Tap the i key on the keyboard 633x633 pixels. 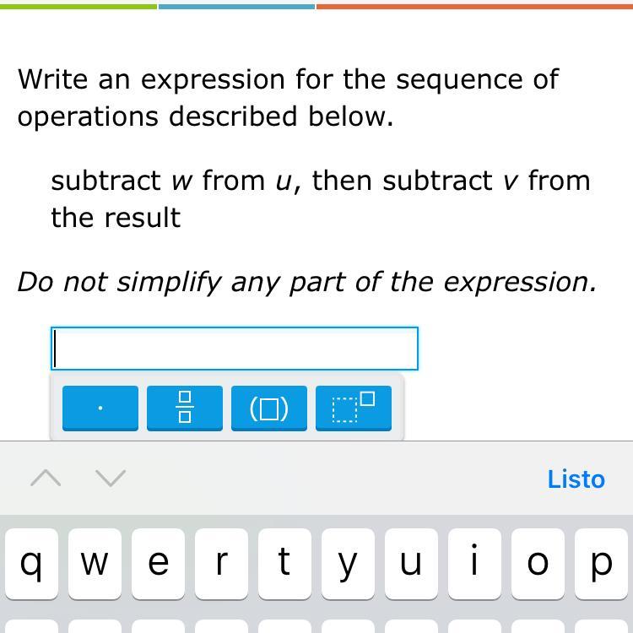(473, 563)
